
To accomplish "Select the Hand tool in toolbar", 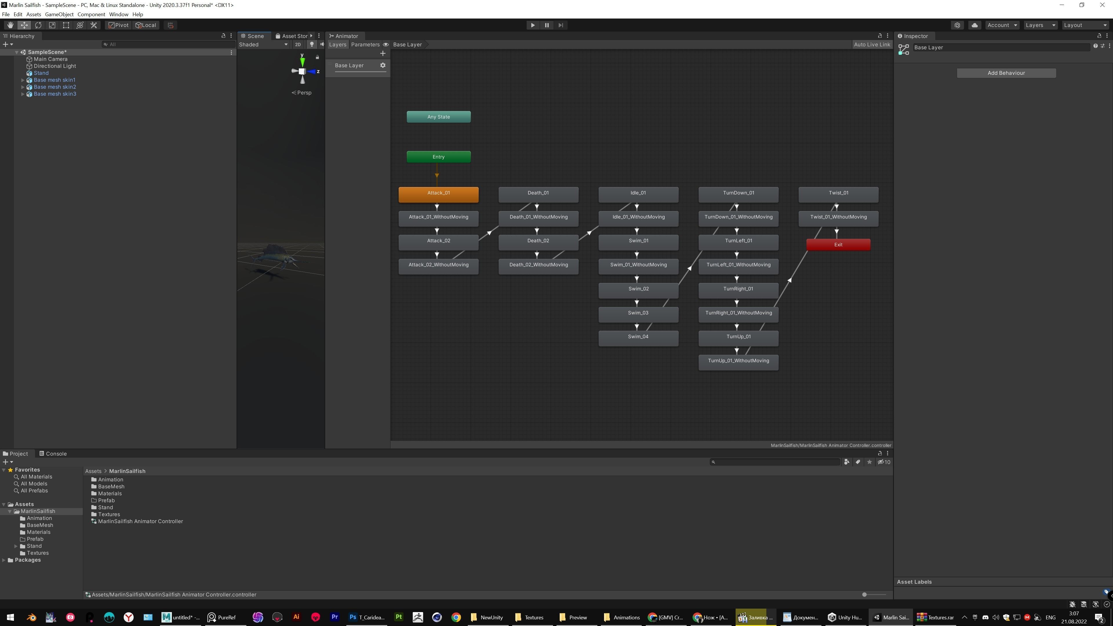I will pos(10,25).
